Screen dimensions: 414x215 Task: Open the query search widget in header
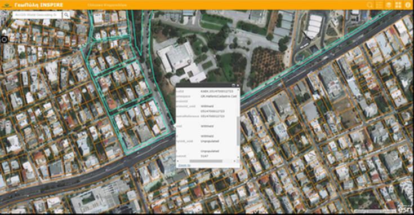click(x=370, y=5)
